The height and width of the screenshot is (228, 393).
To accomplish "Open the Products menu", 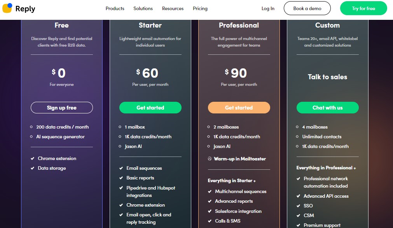I will click(x=115, y=9).
